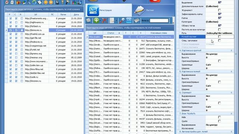Collapse the Картинка в полной section
Image resolution: width=239 pixels, height=134 pixels.
pyautogui.click(x=232, y=71)
